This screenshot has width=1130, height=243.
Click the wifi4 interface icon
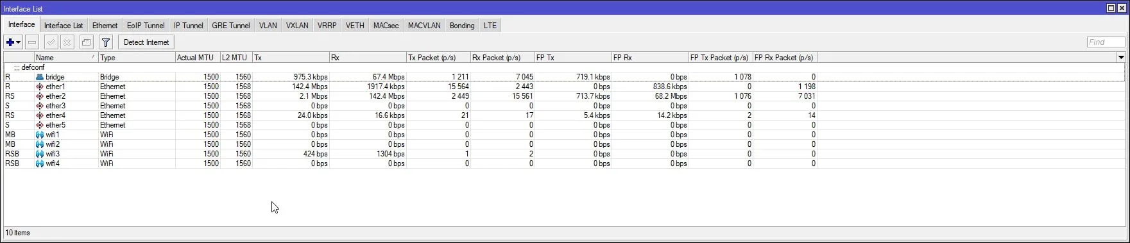tap(40, 163)
